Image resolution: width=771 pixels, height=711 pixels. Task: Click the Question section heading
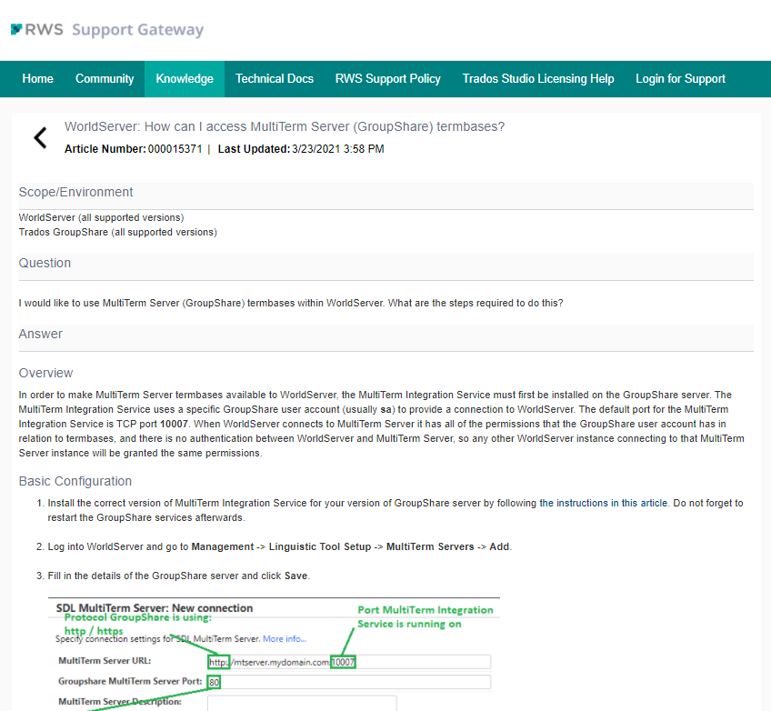click(x=45, y=263)
